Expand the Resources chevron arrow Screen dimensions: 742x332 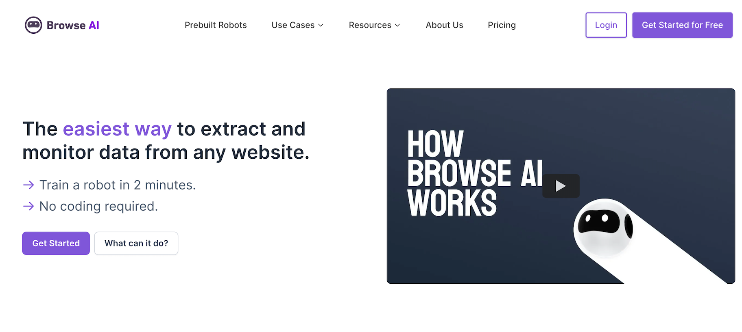coord(397,25)
